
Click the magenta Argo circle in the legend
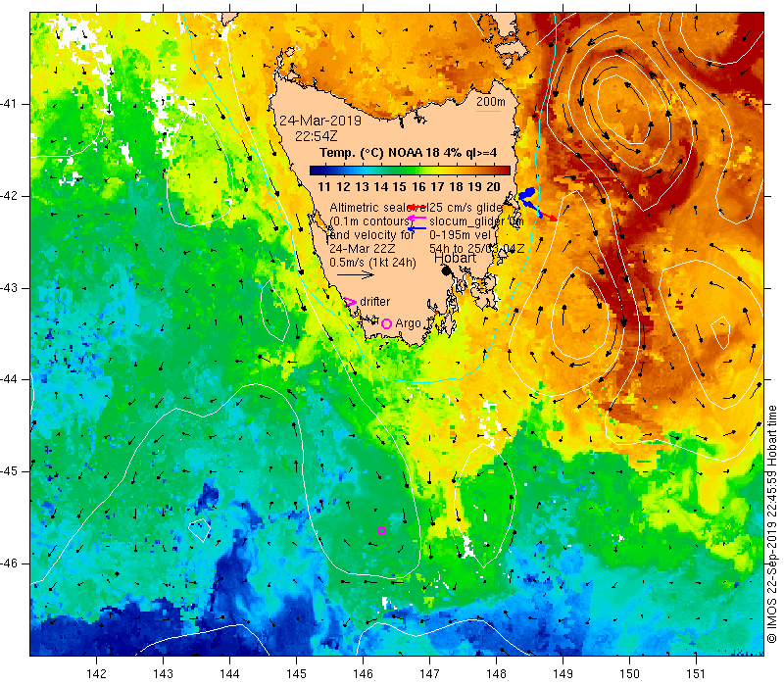click(386, 323)
